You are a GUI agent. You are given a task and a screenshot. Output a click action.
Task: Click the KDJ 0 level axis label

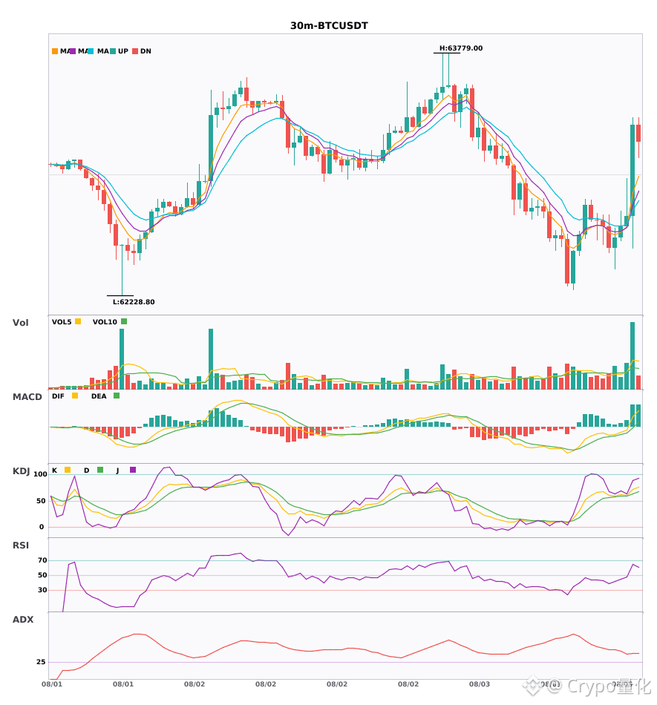[42, 527]
